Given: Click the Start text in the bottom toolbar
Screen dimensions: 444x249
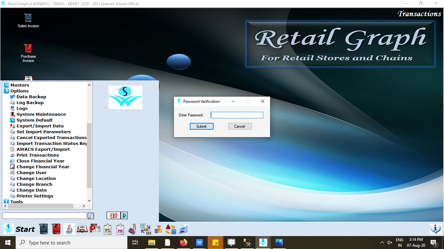Looking at the screenshot, I should 25,229.
